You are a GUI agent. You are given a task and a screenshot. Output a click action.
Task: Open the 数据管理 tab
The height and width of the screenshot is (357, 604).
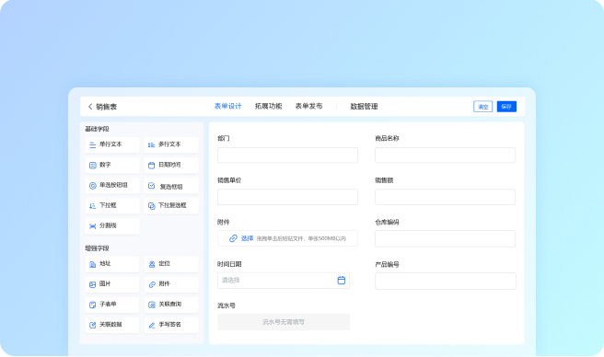pos(364,107)
